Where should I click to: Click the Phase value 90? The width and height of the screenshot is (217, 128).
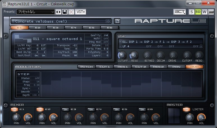coord(75,55)
